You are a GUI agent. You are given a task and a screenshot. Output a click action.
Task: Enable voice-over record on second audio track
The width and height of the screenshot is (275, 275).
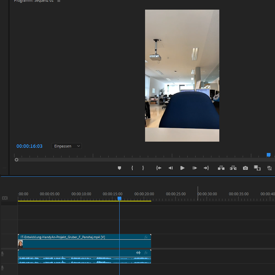(2, 268)
